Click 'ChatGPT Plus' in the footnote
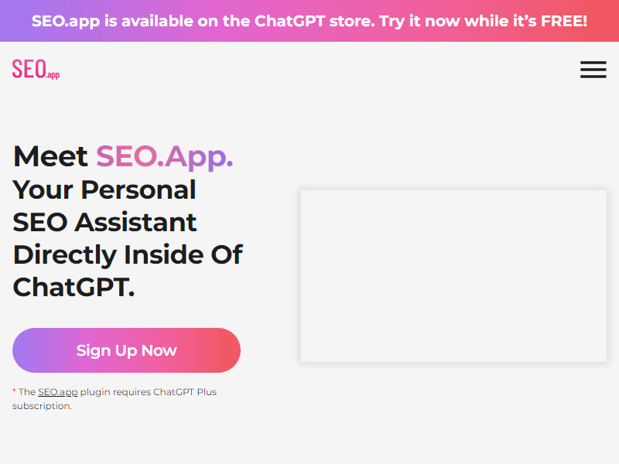Viewport: 619px width, 464px height. click(185, 392)
